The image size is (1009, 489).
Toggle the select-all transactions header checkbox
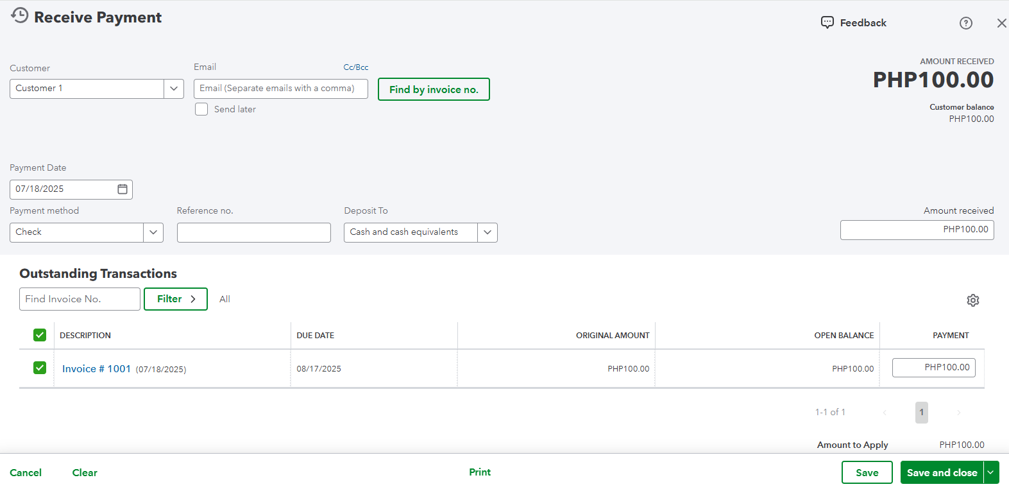[x=40, y=335]
